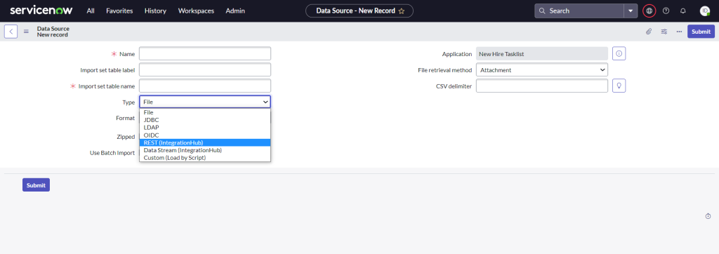Open the more options ellipsis menu
This screenshot has width=719, height=254.
(x=679, y=32)
